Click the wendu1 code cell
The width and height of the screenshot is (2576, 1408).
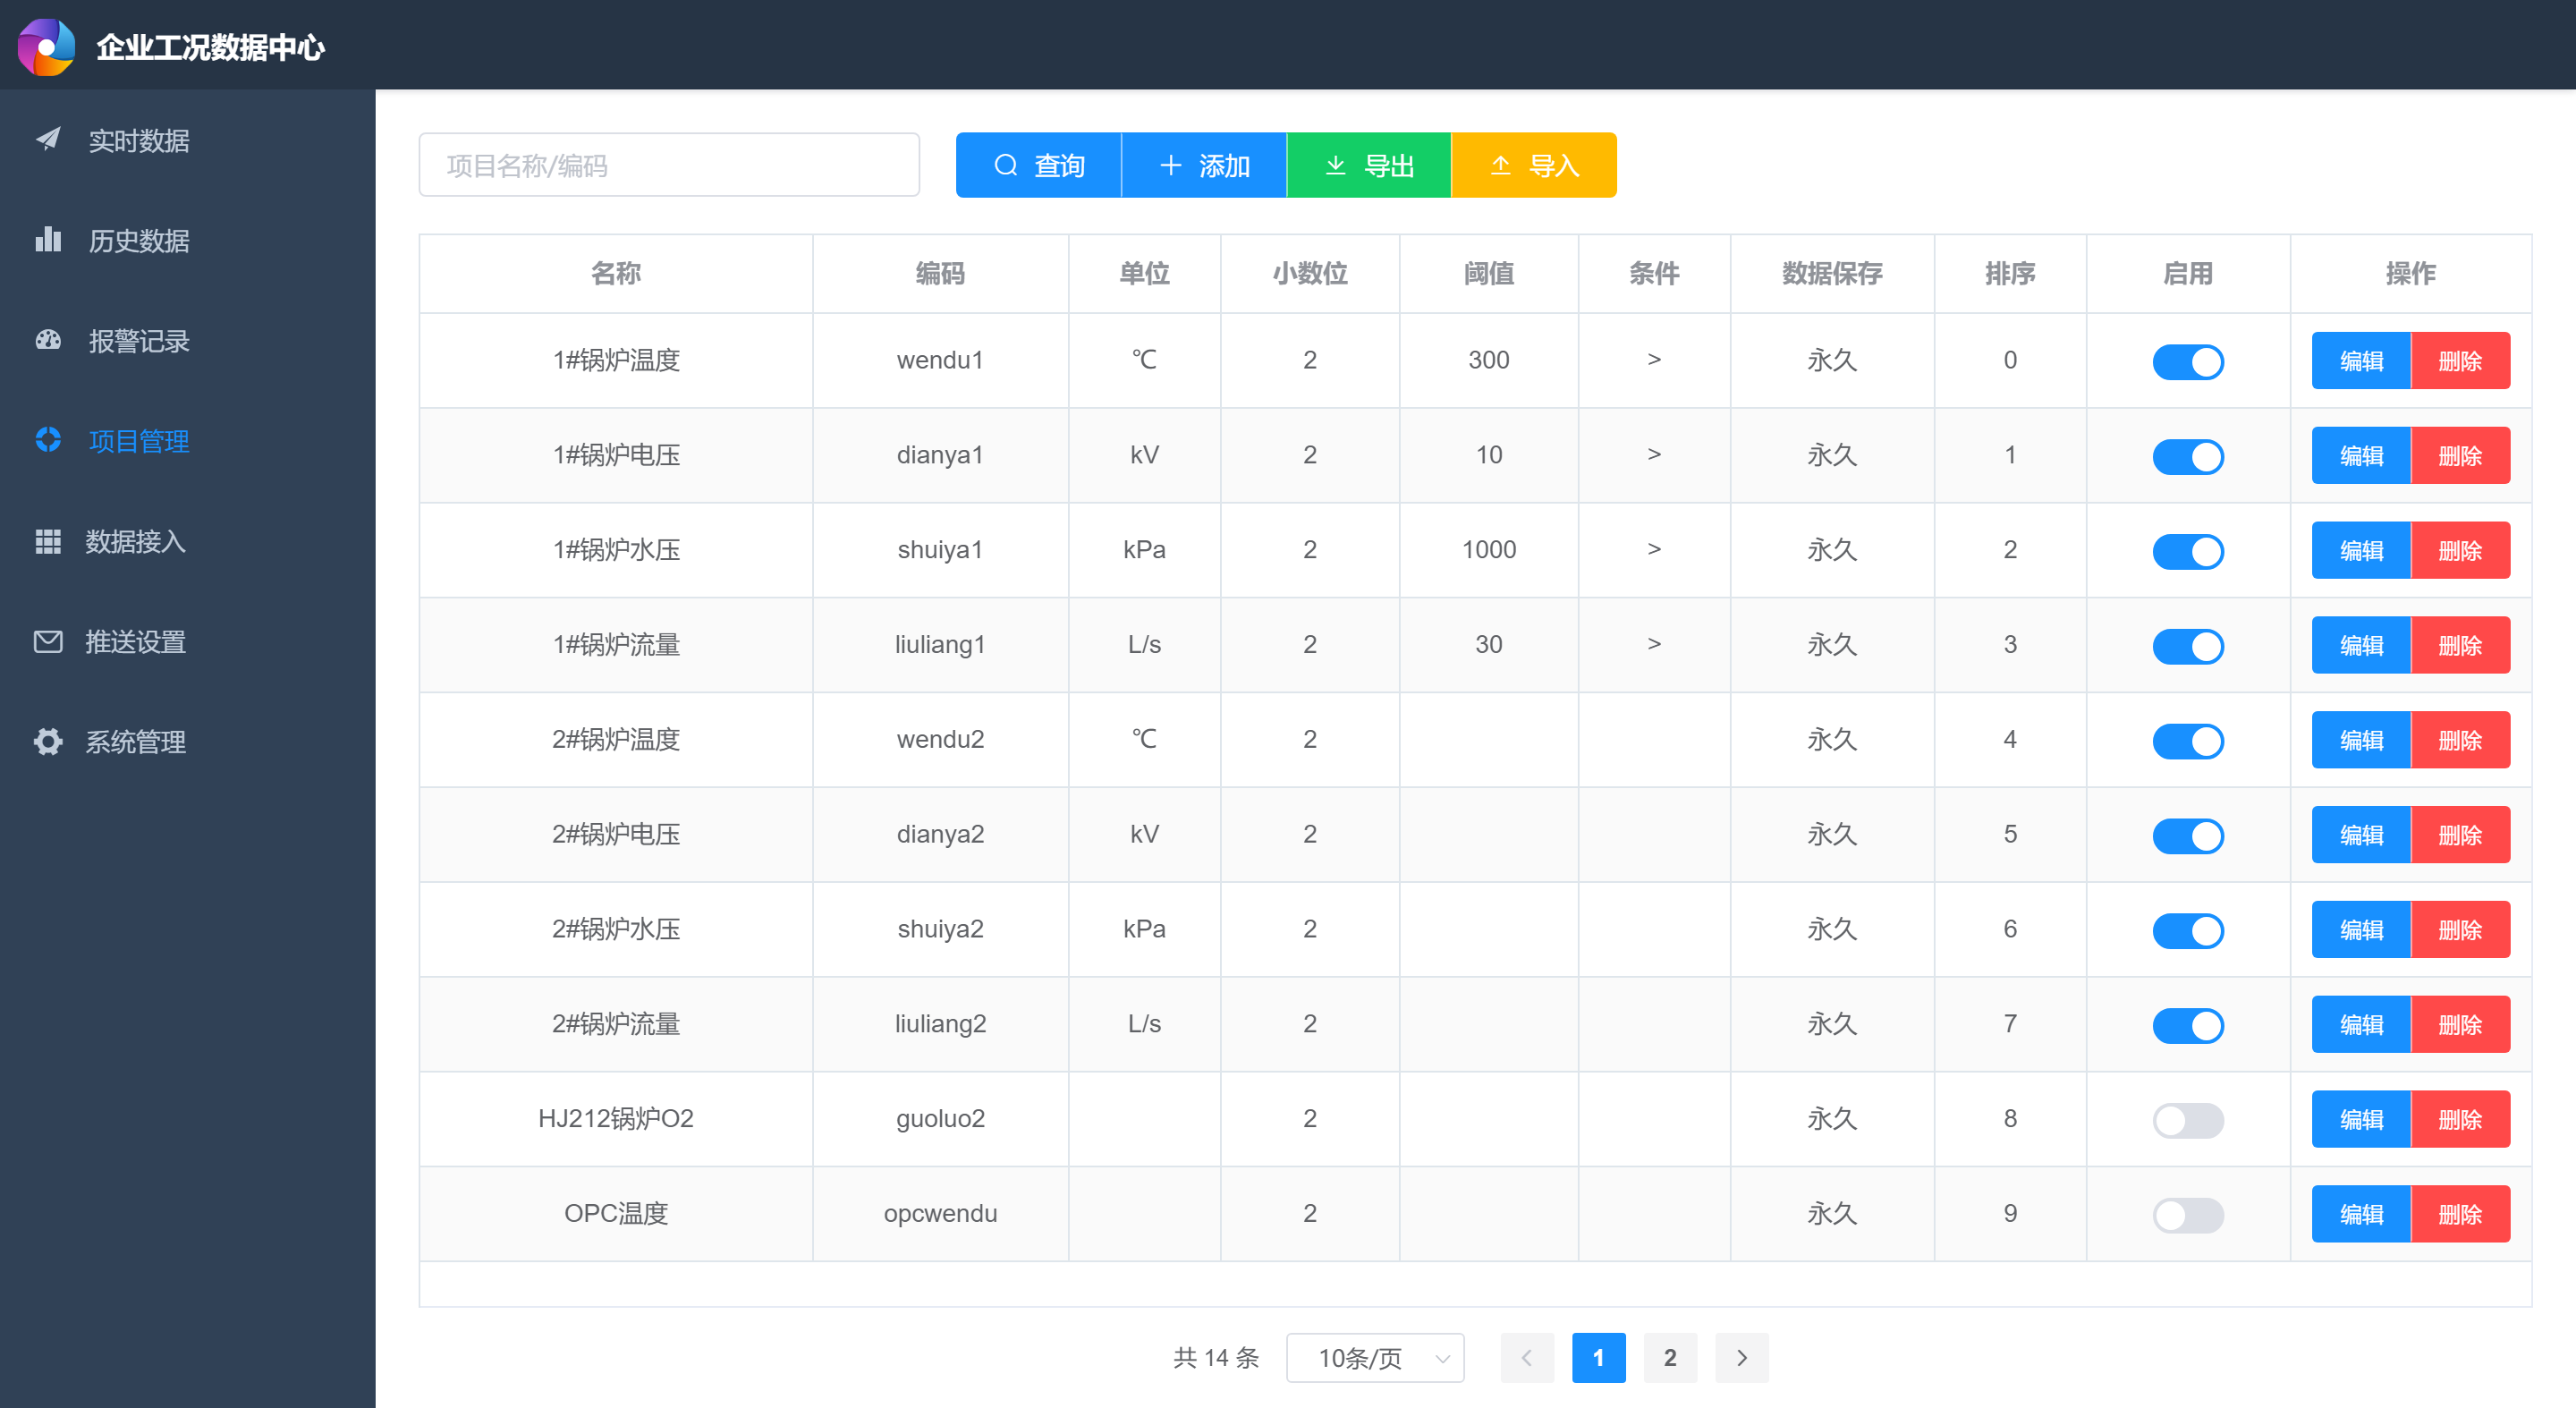point(940,360)
